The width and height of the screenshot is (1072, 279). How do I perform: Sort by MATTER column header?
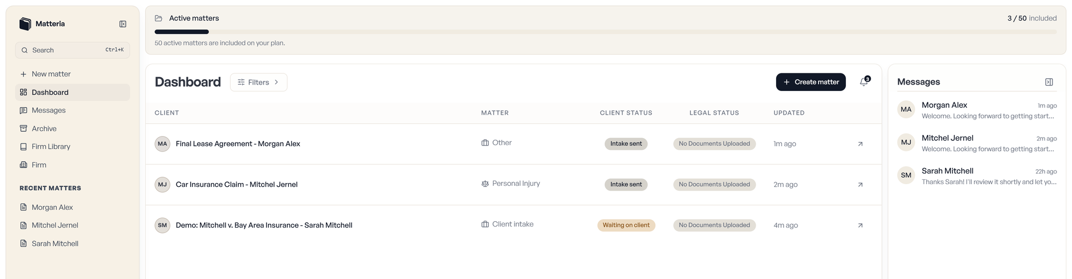point(495,113)
